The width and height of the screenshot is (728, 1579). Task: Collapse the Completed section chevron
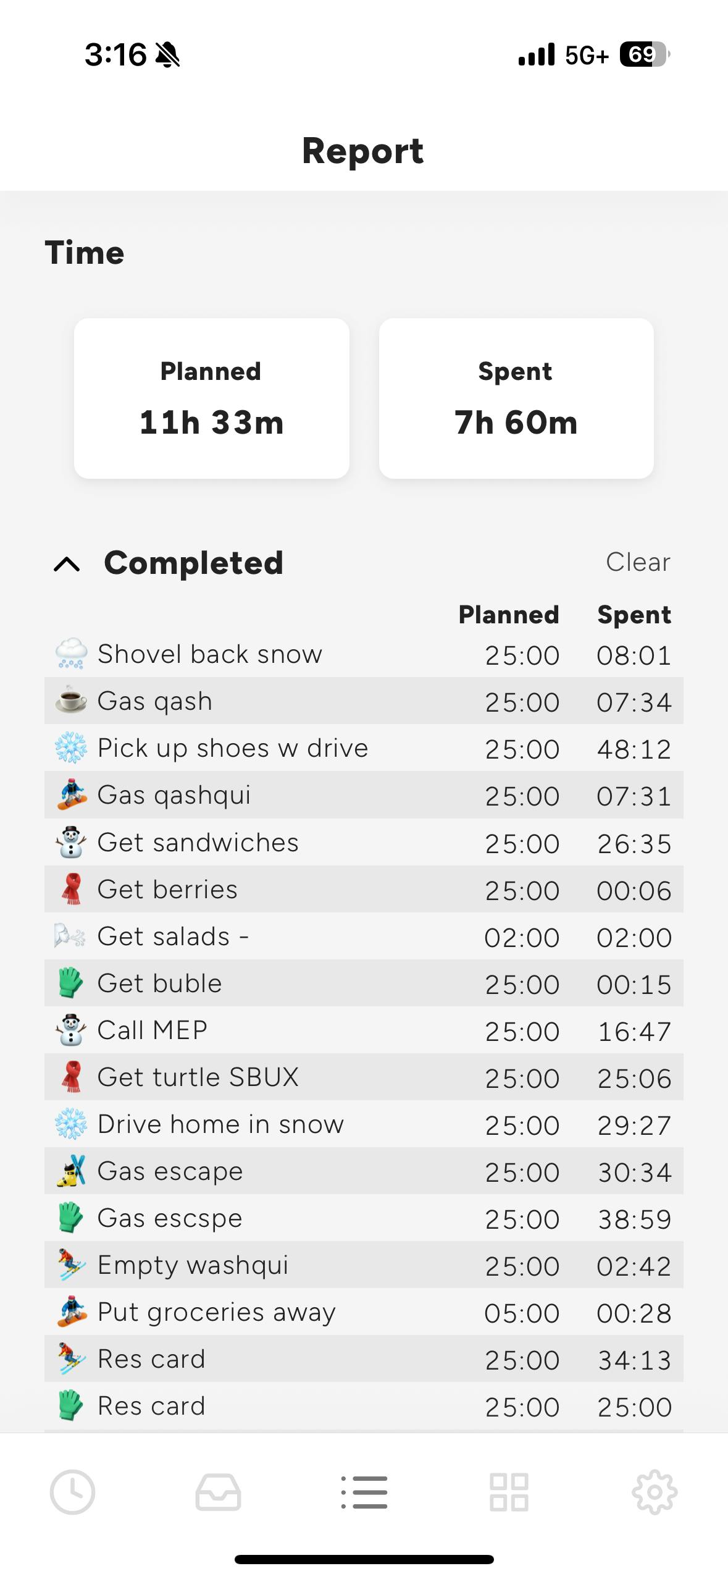(67, 563)
